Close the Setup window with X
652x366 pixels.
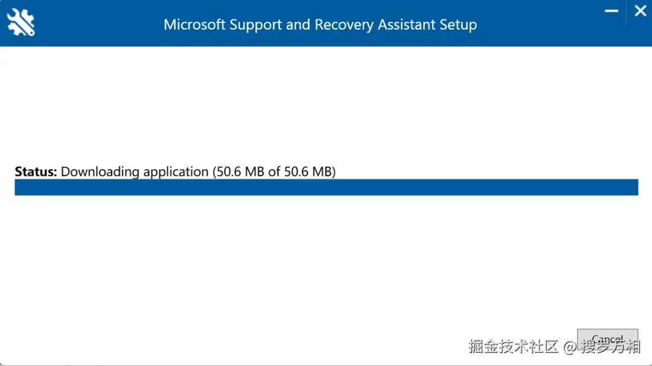pos(640,11)
